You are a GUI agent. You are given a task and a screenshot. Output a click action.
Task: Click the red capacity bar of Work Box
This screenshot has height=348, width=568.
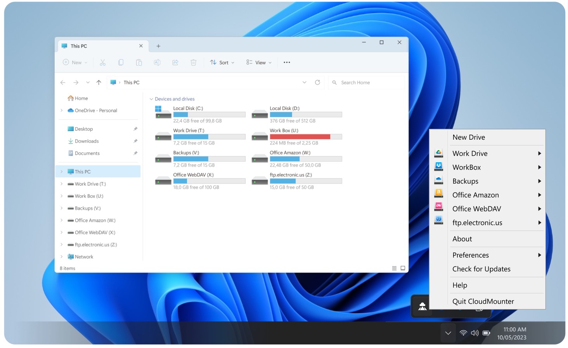[x=300, y=137]
